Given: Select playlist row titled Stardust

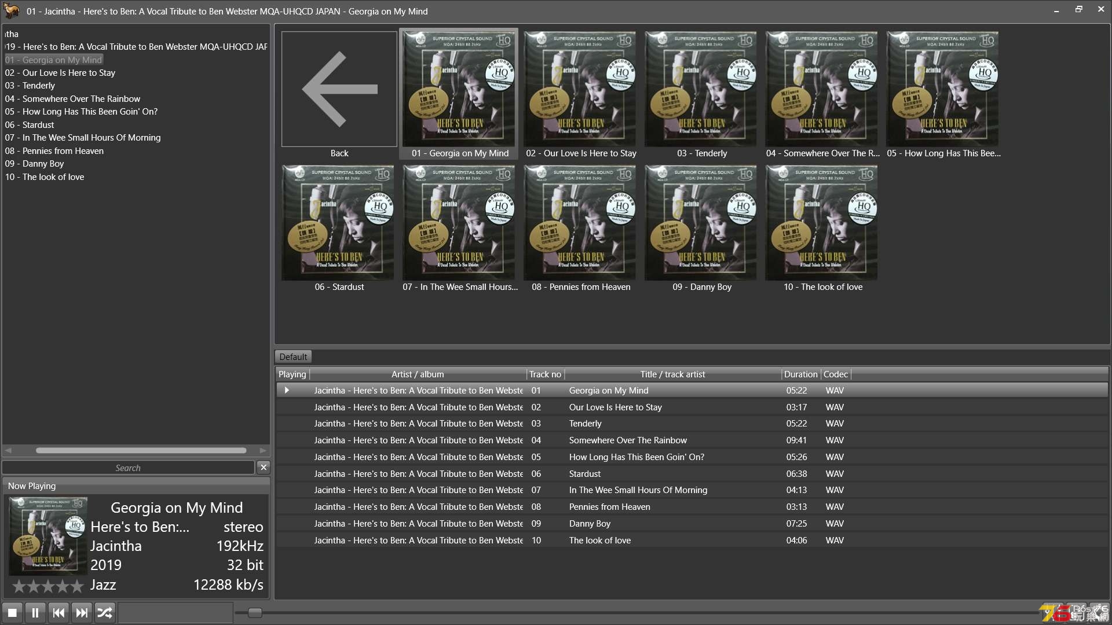Looking at the screenshot, I should 692,473.
